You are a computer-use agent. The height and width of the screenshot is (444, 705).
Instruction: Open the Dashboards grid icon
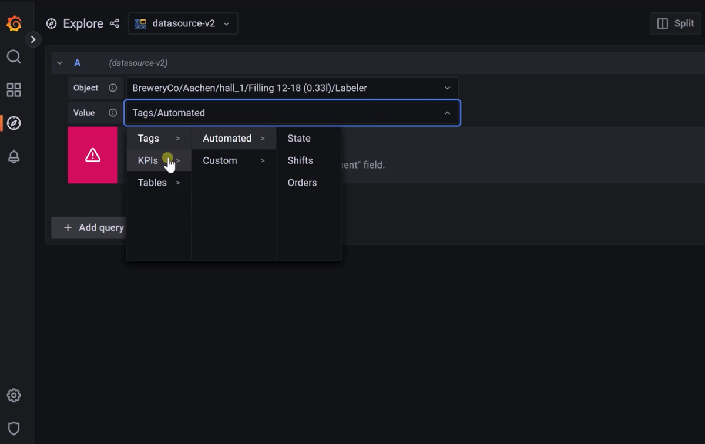click(x=14, y=90)
